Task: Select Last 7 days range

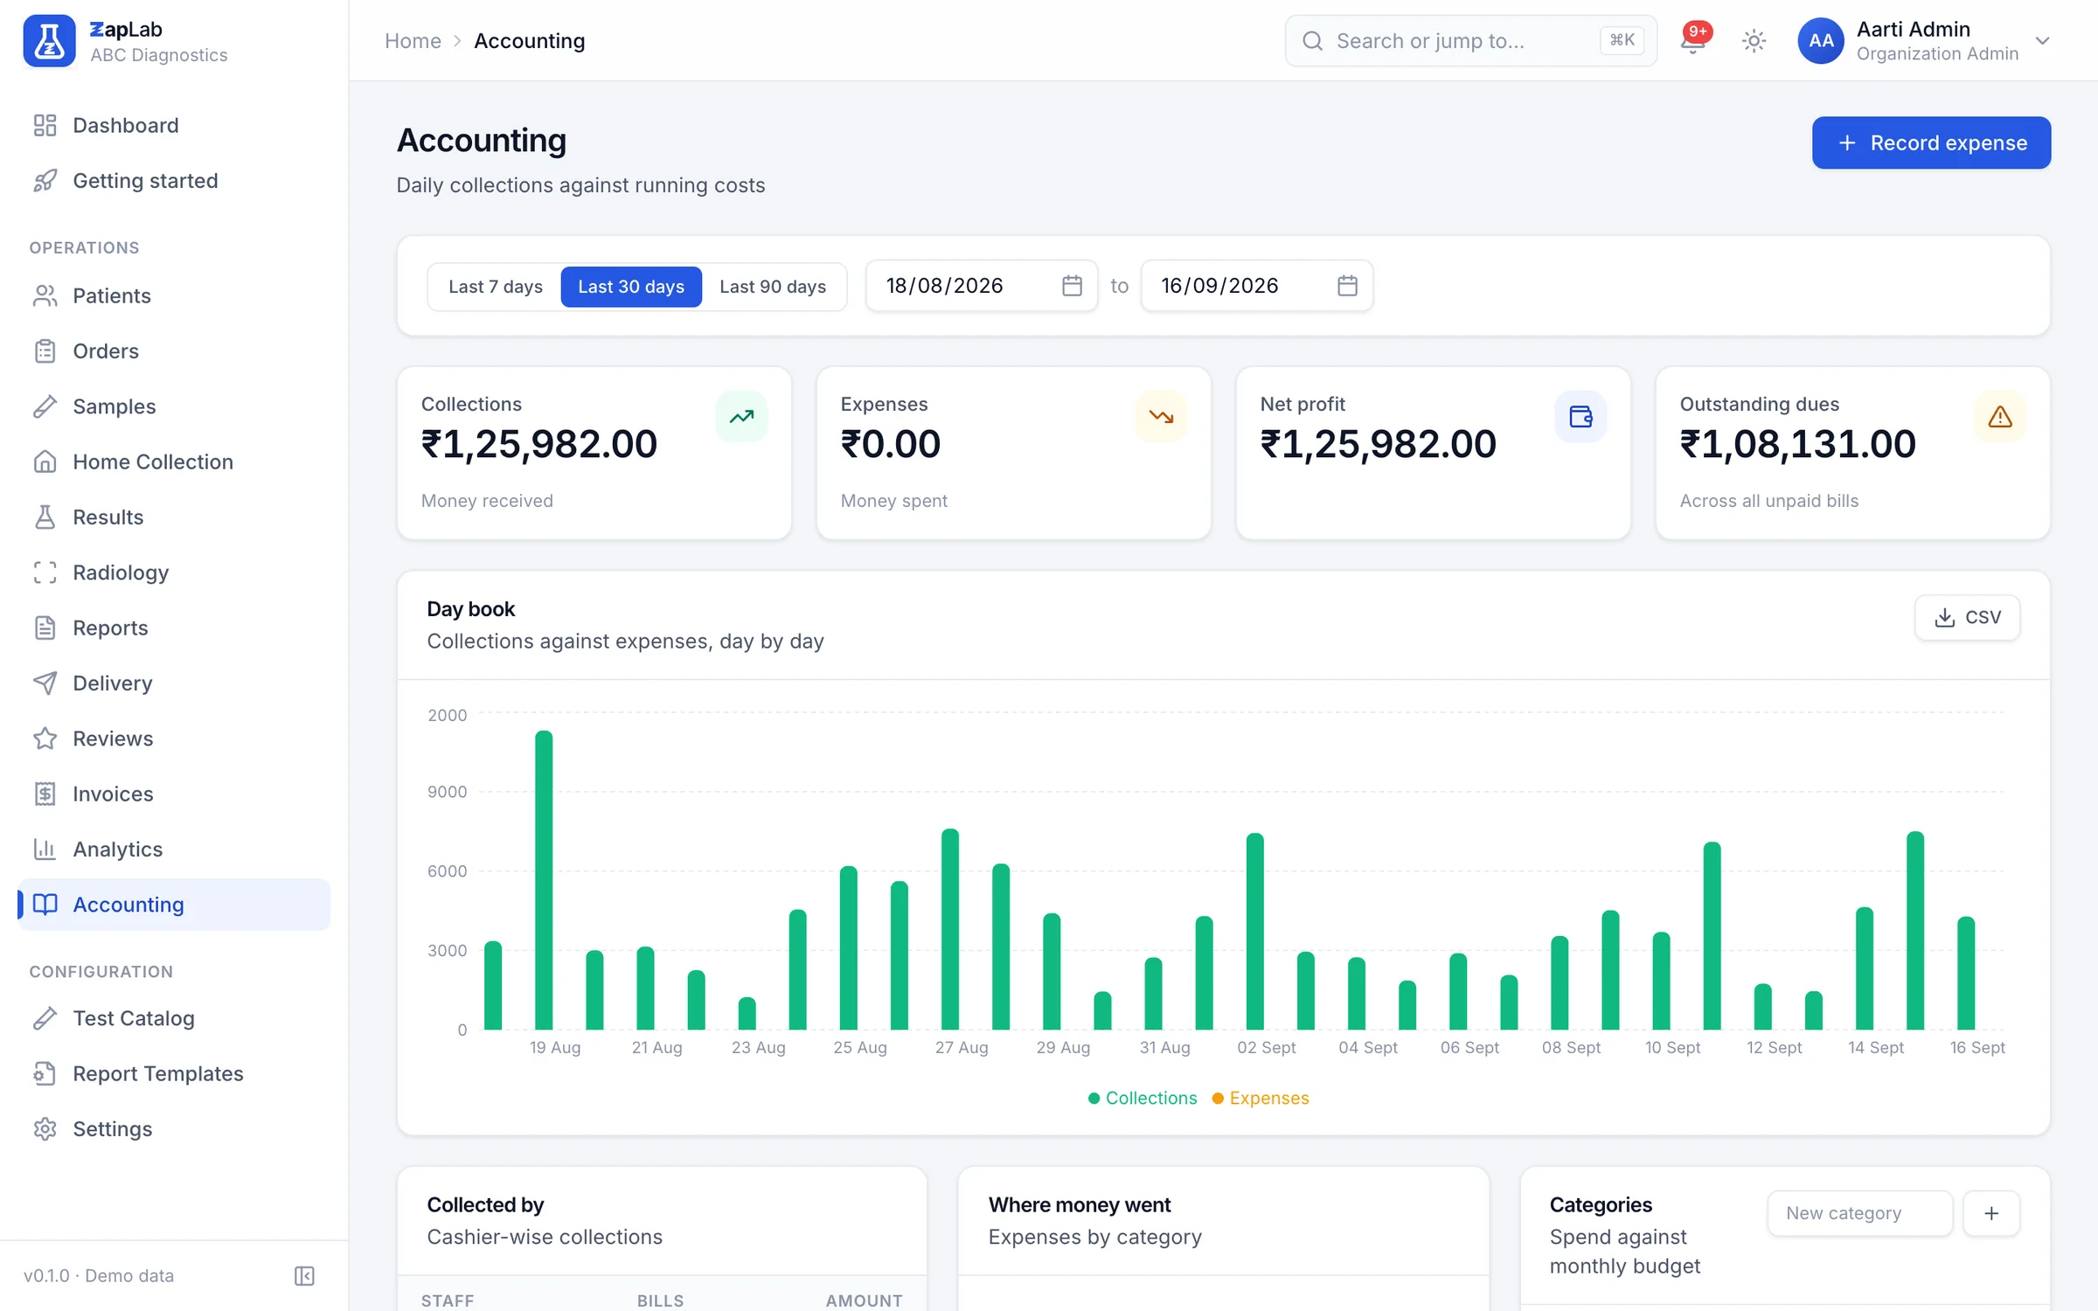Action: click(495, 287)
